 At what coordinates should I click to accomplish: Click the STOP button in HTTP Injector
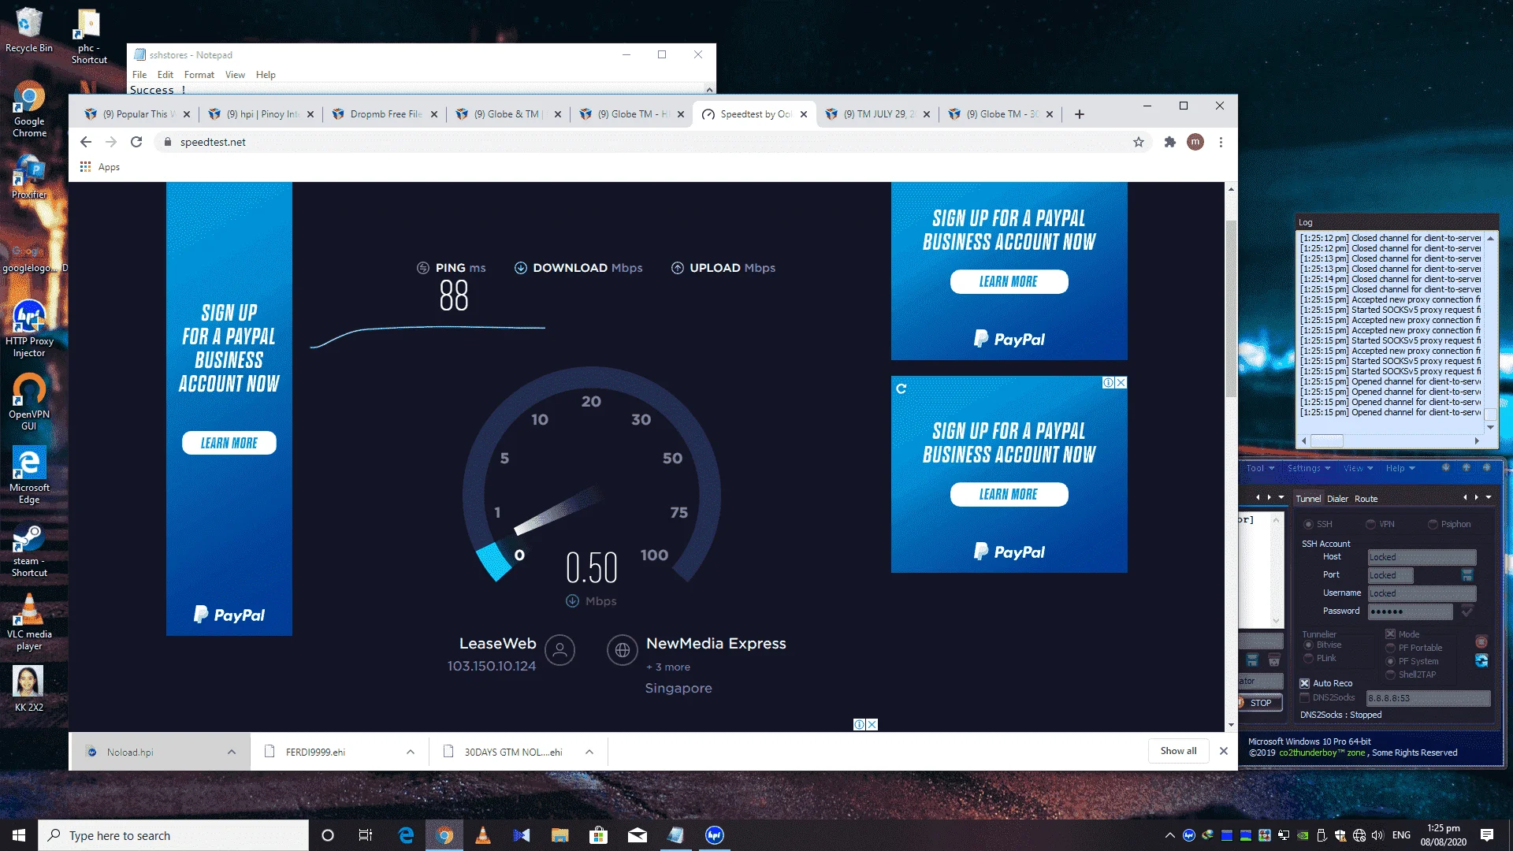(1260, 703)
